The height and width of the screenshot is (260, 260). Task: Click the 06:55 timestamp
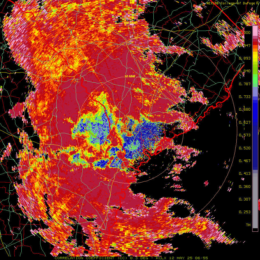point(201,258)
